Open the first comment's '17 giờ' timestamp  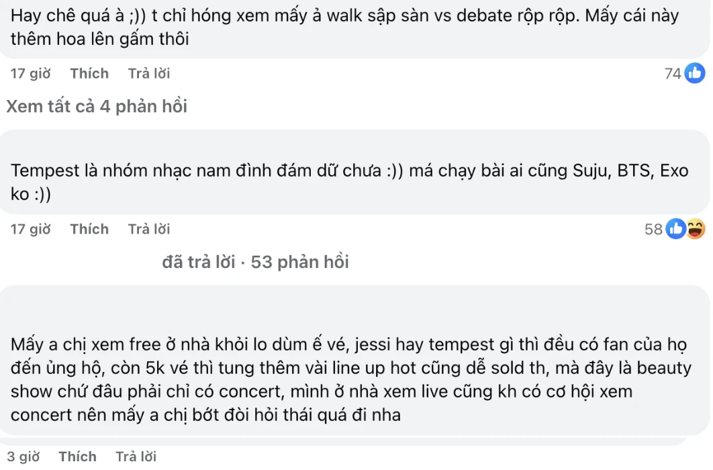(x=31, y=73)
